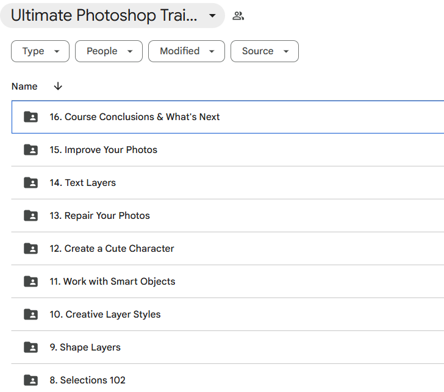Click folder icon for 13. Repair Your Photos
This screenshot has height=392, width=444.
(31, 215)
